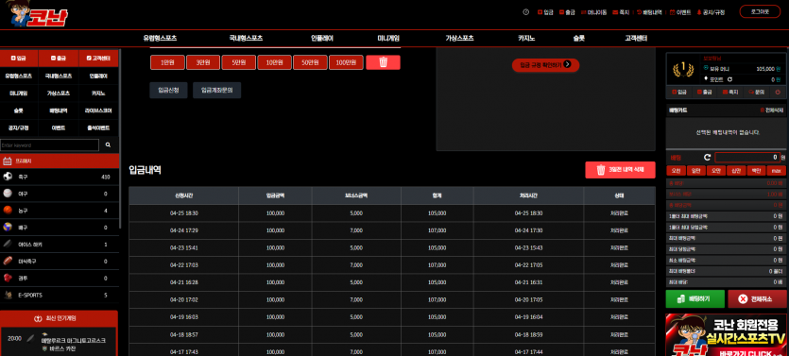Screen dimensions: 789x356
Task: Click the 입금신청 button
Action: click(168, 90)
